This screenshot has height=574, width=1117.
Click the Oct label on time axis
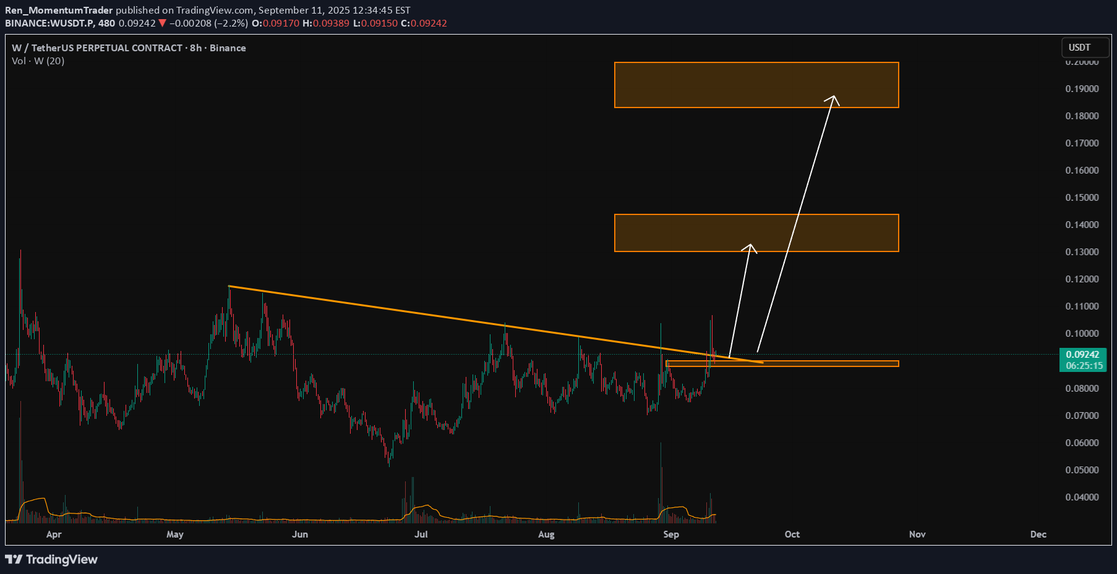(792, 534)
